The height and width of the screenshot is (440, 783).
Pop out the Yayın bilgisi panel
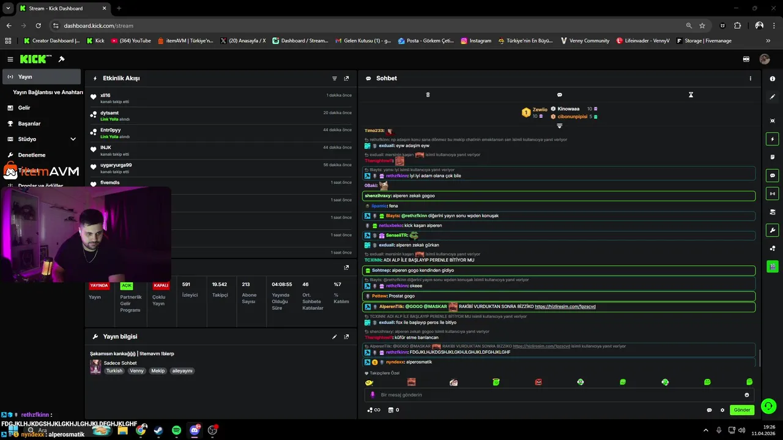[x=346, y=337]
